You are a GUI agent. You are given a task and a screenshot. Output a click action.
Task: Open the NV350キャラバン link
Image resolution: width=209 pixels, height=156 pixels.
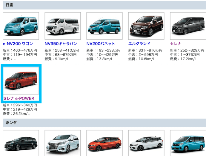click(x=61, y=44)
